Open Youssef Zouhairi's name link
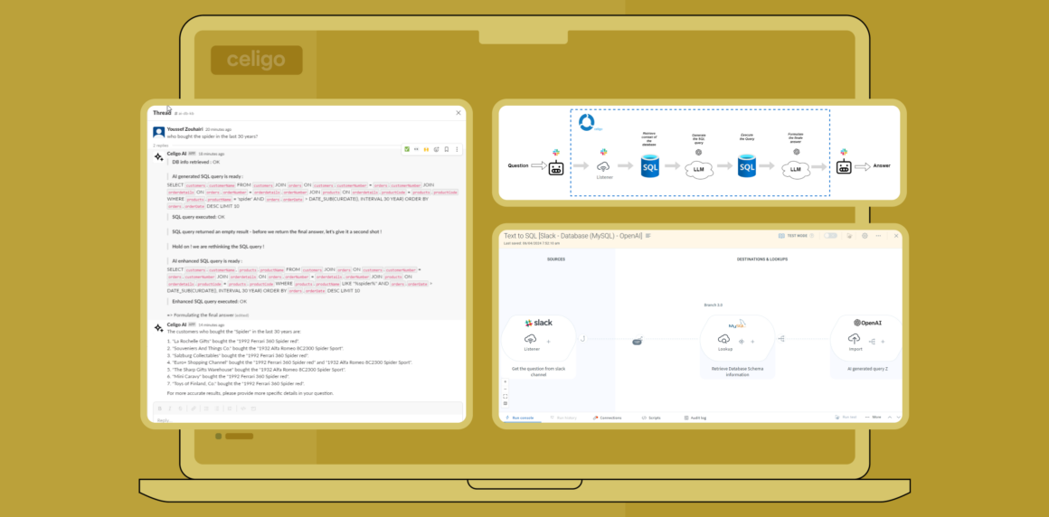This screenshot has height=517, width=1049. tap(184, 129)
